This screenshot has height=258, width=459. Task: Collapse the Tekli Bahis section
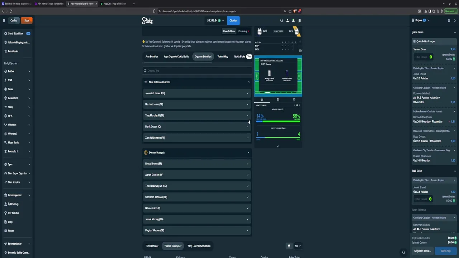pyautogui.click(x=455, y=171)
